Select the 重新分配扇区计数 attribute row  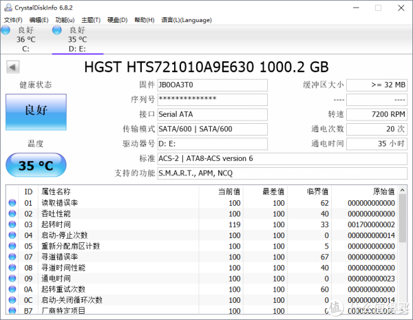pos(202,246)
